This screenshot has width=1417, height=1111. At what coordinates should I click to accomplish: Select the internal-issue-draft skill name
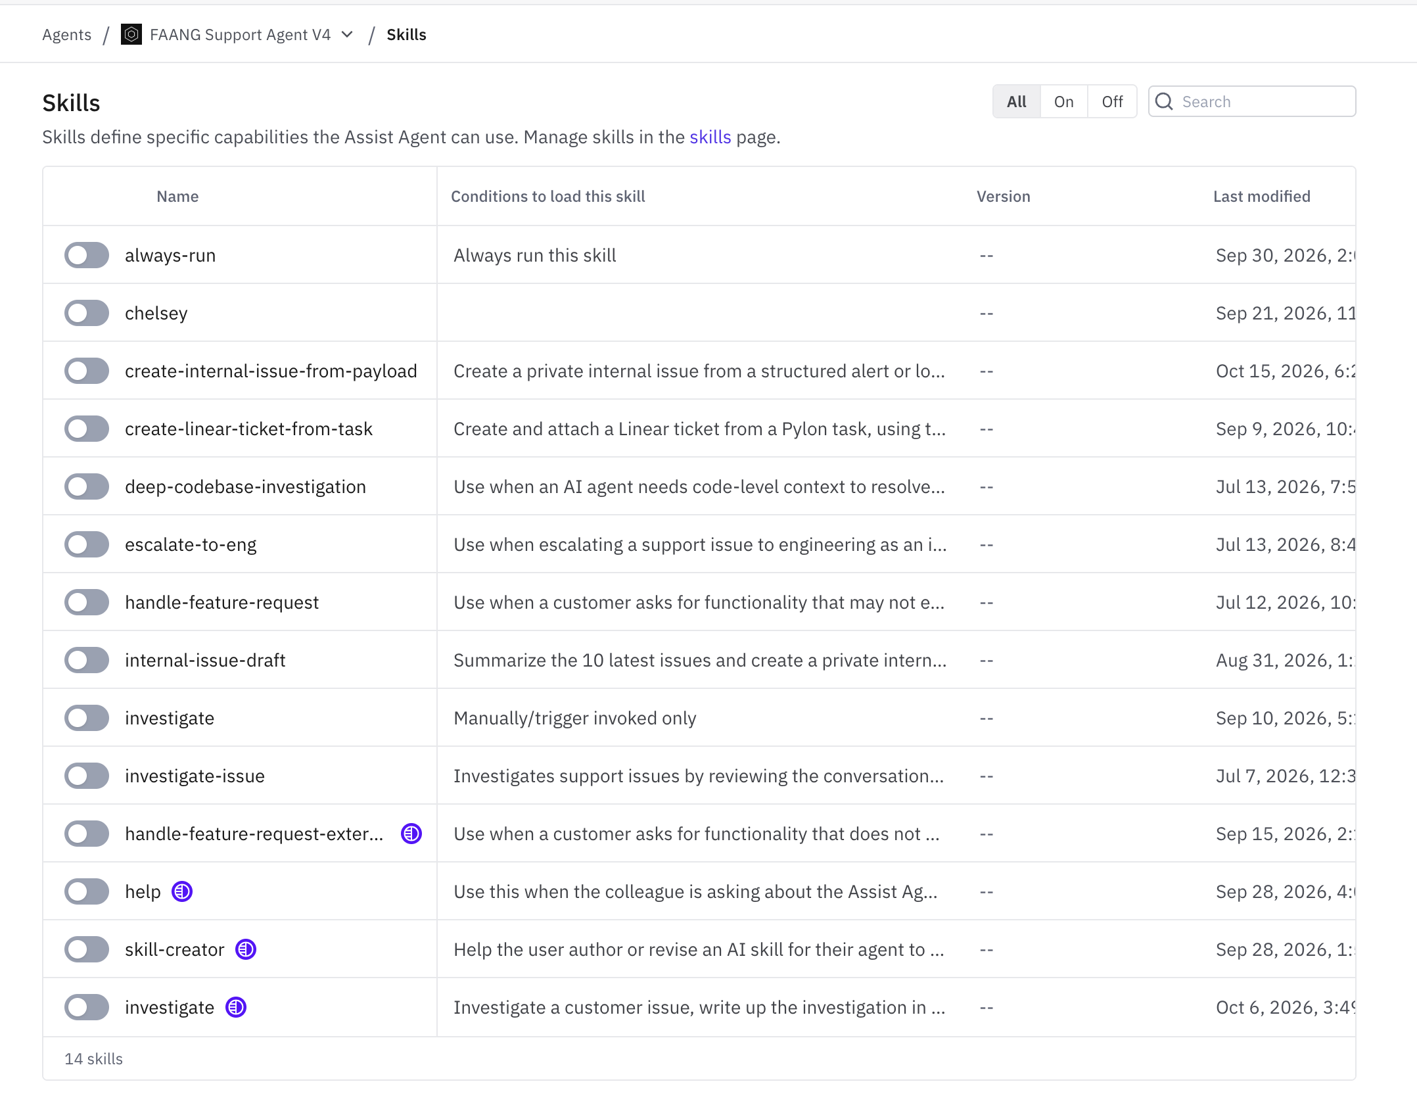(205, 660)
